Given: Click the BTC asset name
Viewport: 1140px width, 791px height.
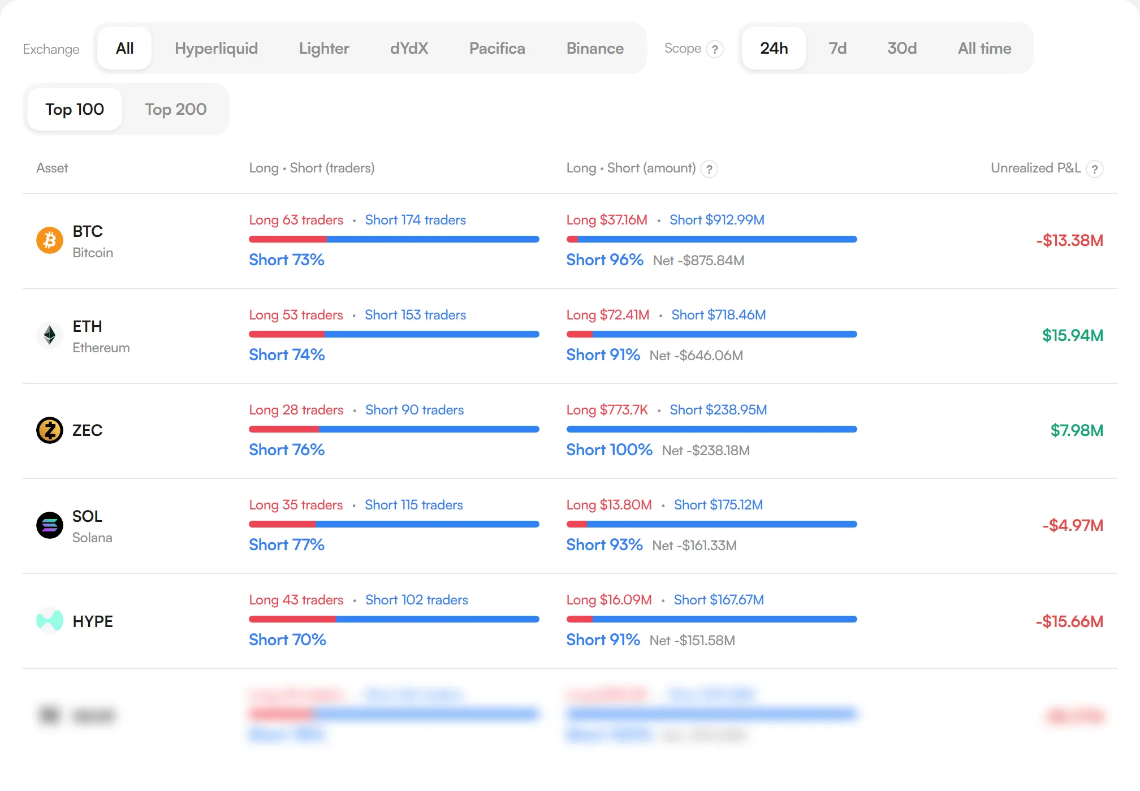Looking at the screenshot, I should pyautogui.click(x=88, y=231).
